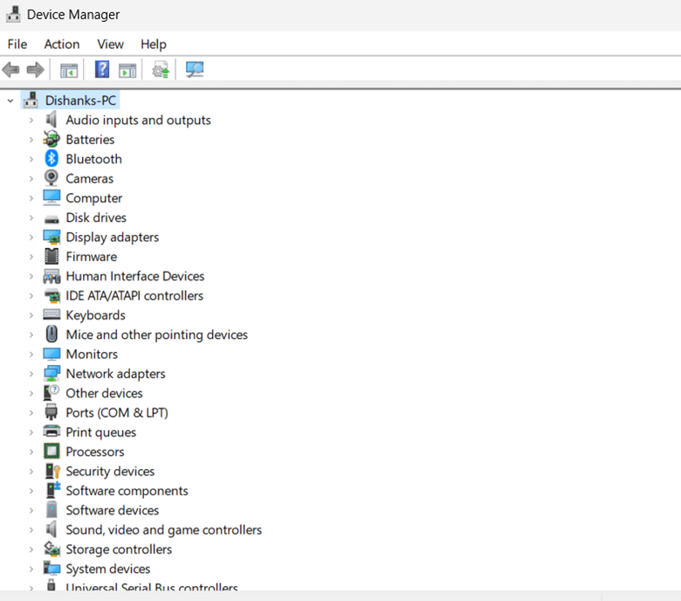Viewport: 681px width, 601px height.
Task: Select the Other devices label
Action: (x=104, y=393)
